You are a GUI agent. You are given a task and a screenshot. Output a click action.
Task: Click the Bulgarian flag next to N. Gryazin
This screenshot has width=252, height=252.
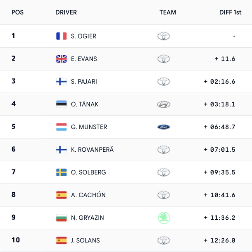tap(61, 218)
